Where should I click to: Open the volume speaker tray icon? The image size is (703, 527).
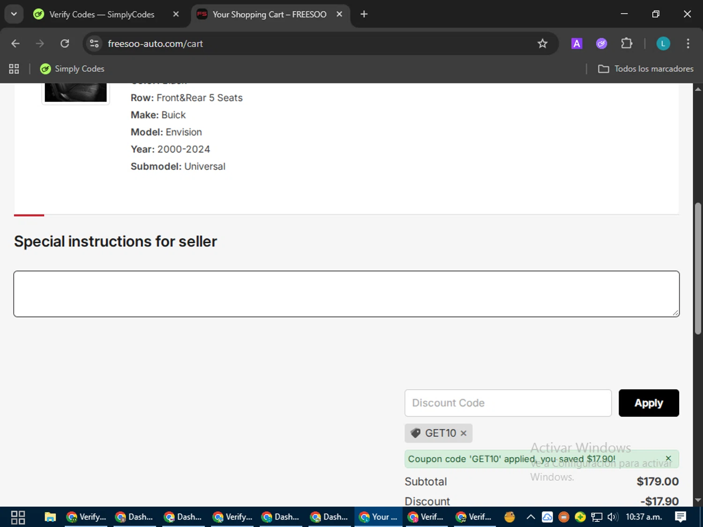tap(612, 517)
